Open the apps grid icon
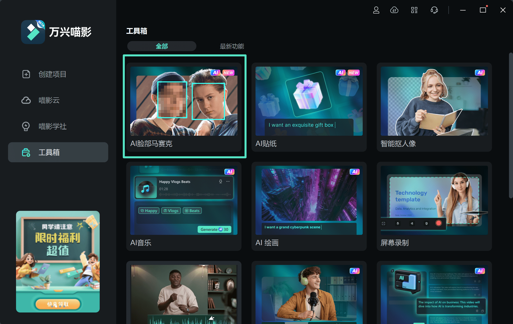This screenshot has width=513, height=324. point(414,10)
